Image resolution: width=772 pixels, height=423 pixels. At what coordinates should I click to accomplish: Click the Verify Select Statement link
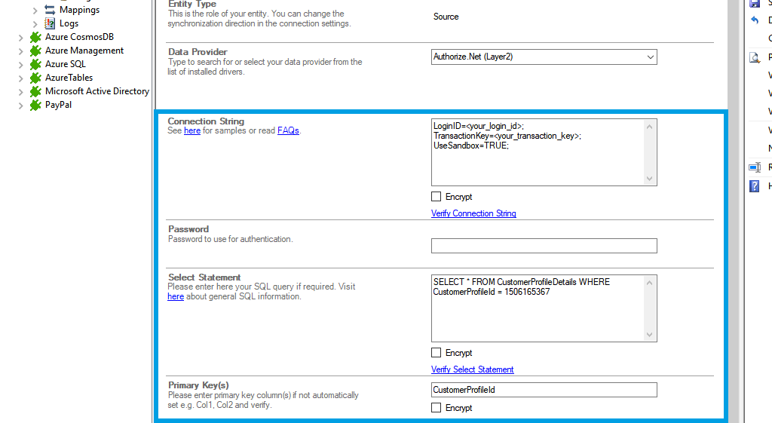click(x=472, y=369)
